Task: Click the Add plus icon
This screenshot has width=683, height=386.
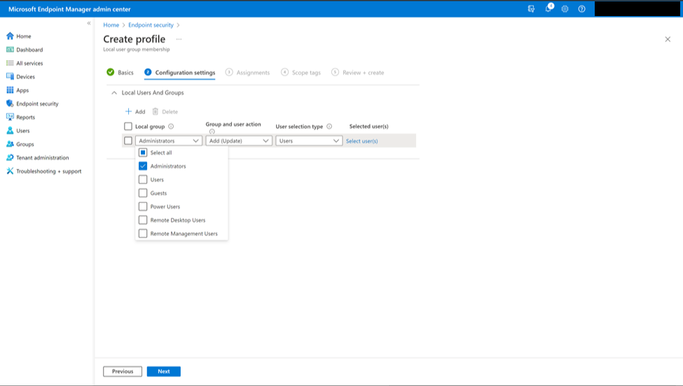Action: click(x=128, y=111)
